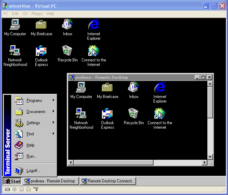Choose Run... from the Start menu
The image size is (228, 195).
pyautogui.click(x=34, y=156)
